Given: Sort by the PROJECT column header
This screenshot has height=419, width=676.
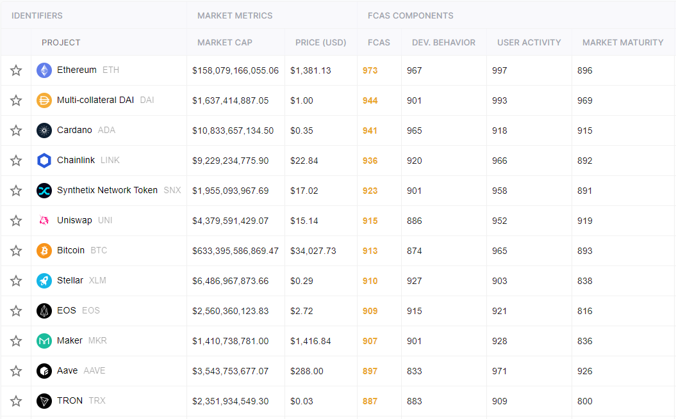Looking at the screenshot, I should 61,43.
